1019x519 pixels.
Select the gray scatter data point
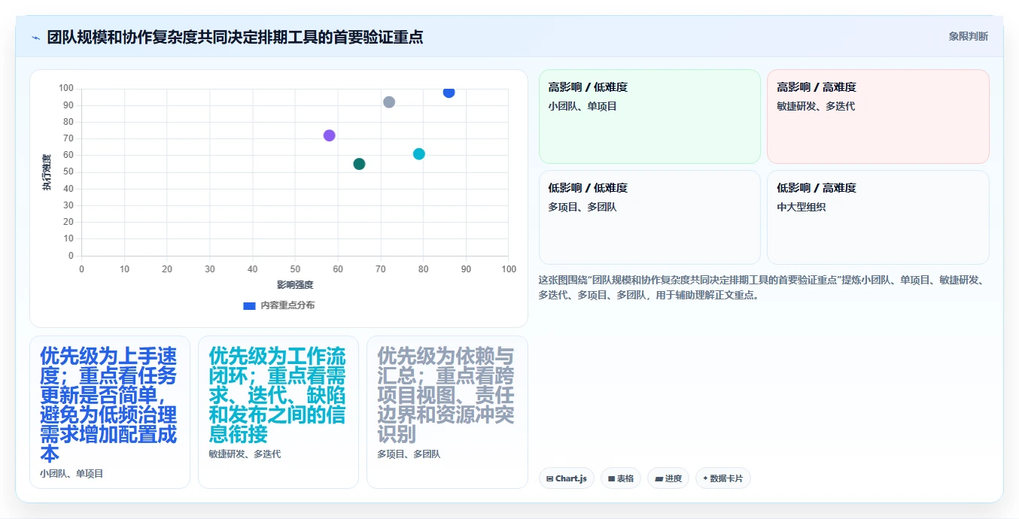click(x=389, y=102)
